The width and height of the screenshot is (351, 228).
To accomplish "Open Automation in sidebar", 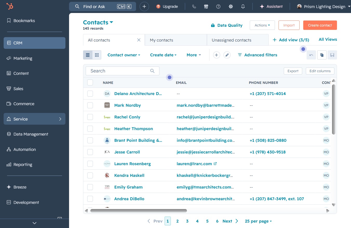I will [x=35, y=149].
